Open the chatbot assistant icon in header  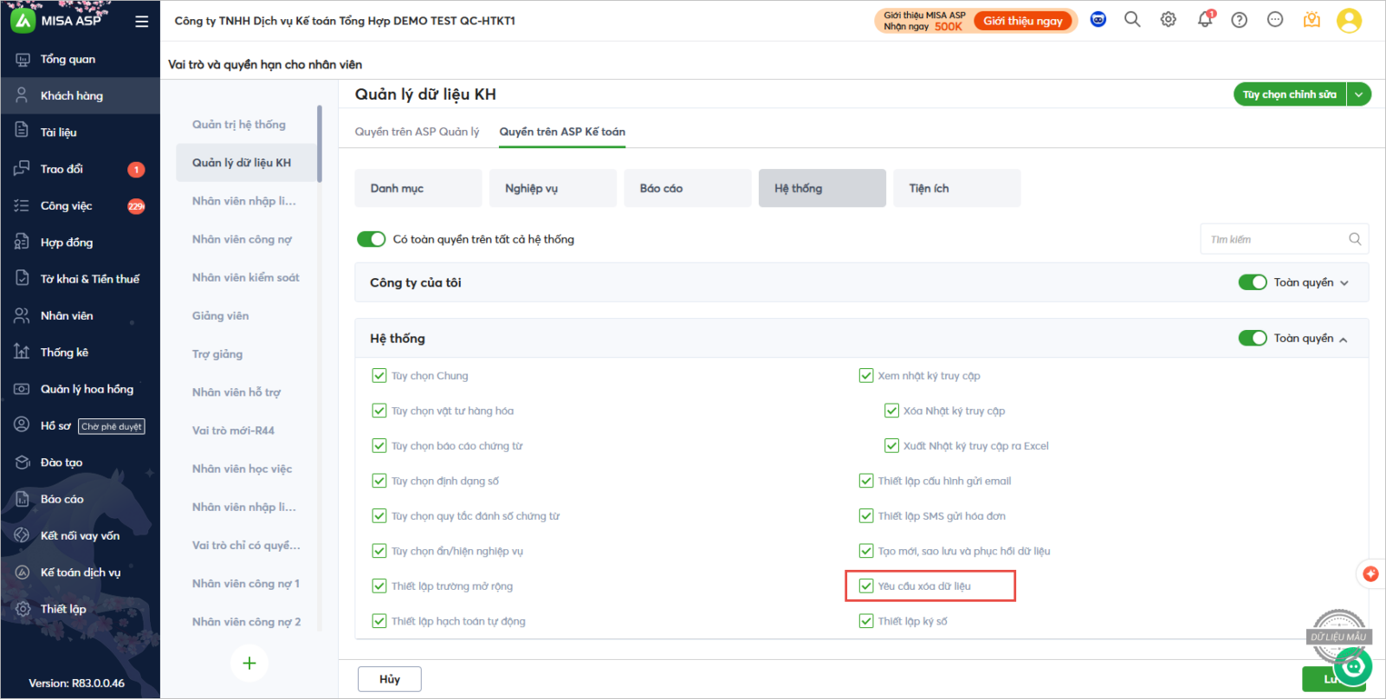(1098, 20)
